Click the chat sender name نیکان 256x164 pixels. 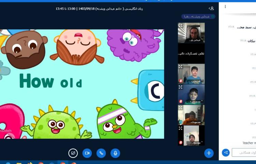point(252,41)
